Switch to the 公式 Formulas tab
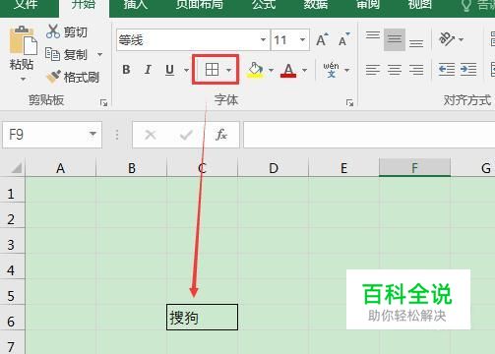Viewport: 495px width, 354px height. click(264, 5)
